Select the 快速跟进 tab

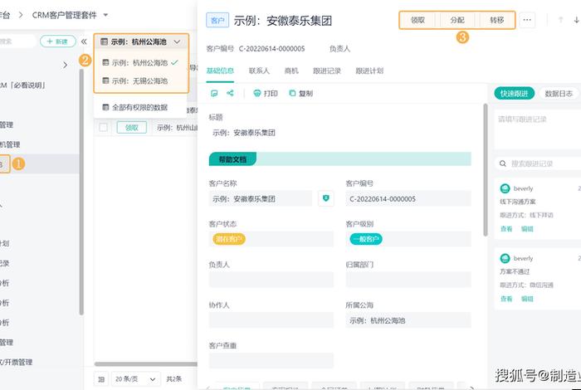point(515,94)
